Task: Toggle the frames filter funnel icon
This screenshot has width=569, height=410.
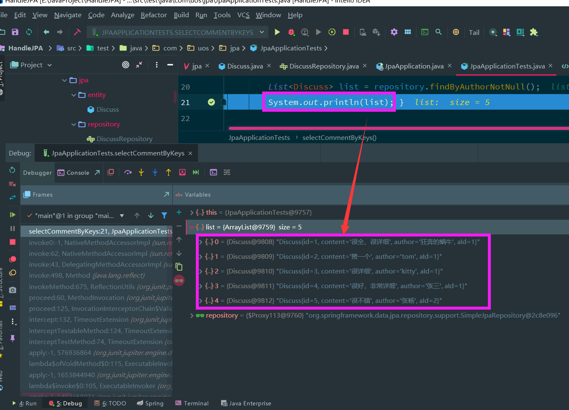Action: click(x=164, y=216)
